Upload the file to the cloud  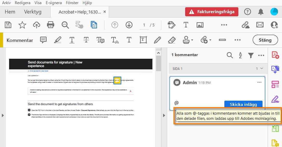click(37, 25)
